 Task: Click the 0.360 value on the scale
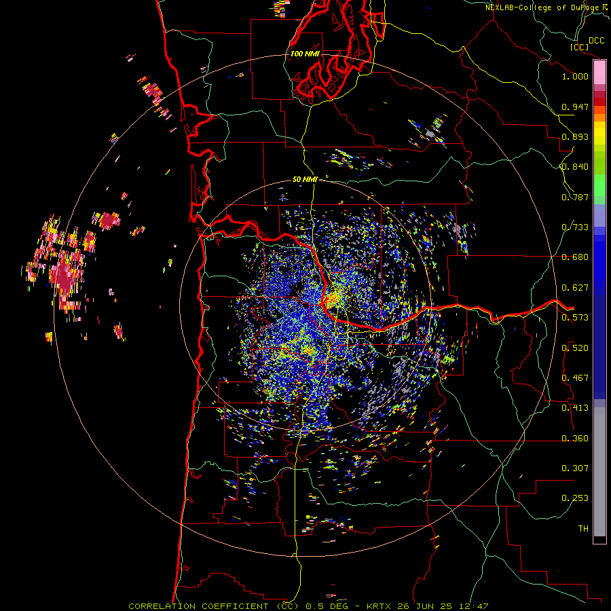pyautogui.click(x=575, y=439)
